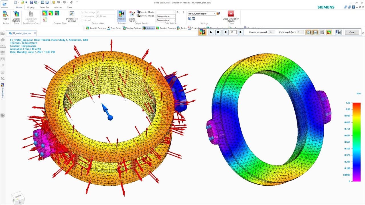
Task: Click the save settings icon under Settings
Action: click(189, 19)
